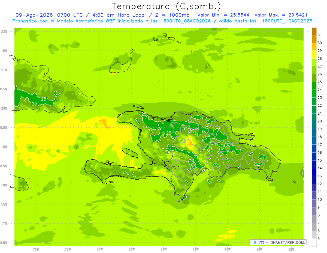Click the '1.5N' latitude label
The width and height of the screenshot is (327, 253).
(x=4, y=51)
